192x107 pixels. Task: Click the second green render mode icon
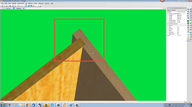188,23
